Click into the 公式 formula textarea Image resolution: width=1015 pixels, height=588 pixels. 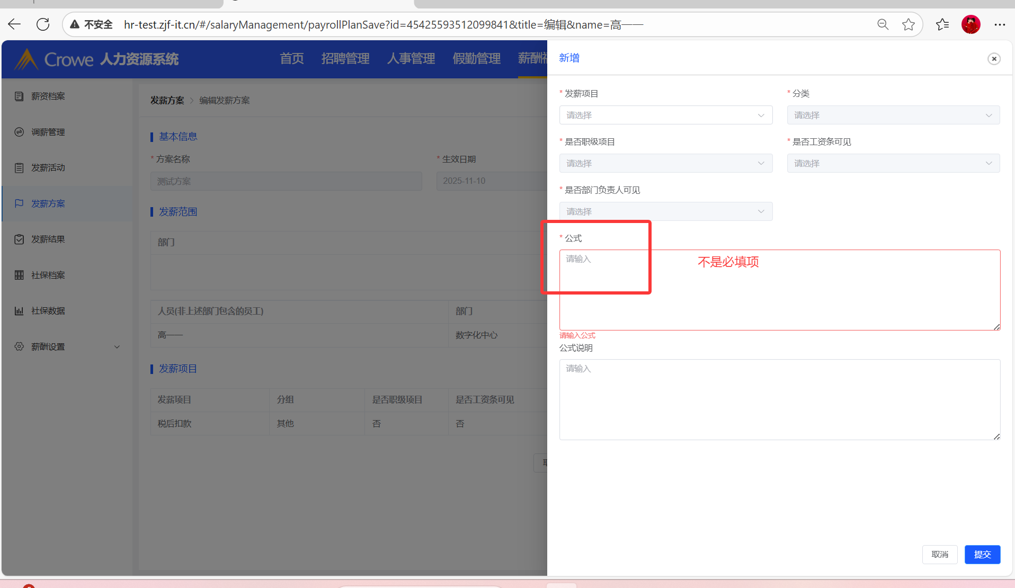tap(780, 290)
